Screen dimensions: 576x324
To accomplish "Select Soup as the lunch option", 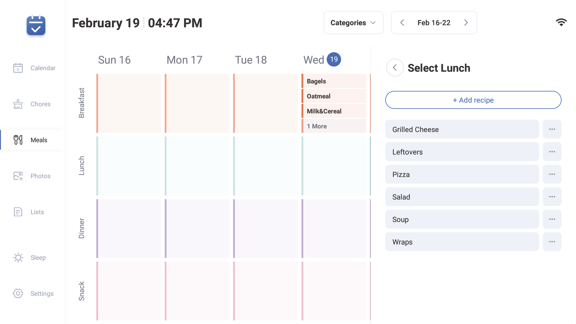I will pos(462,219).
